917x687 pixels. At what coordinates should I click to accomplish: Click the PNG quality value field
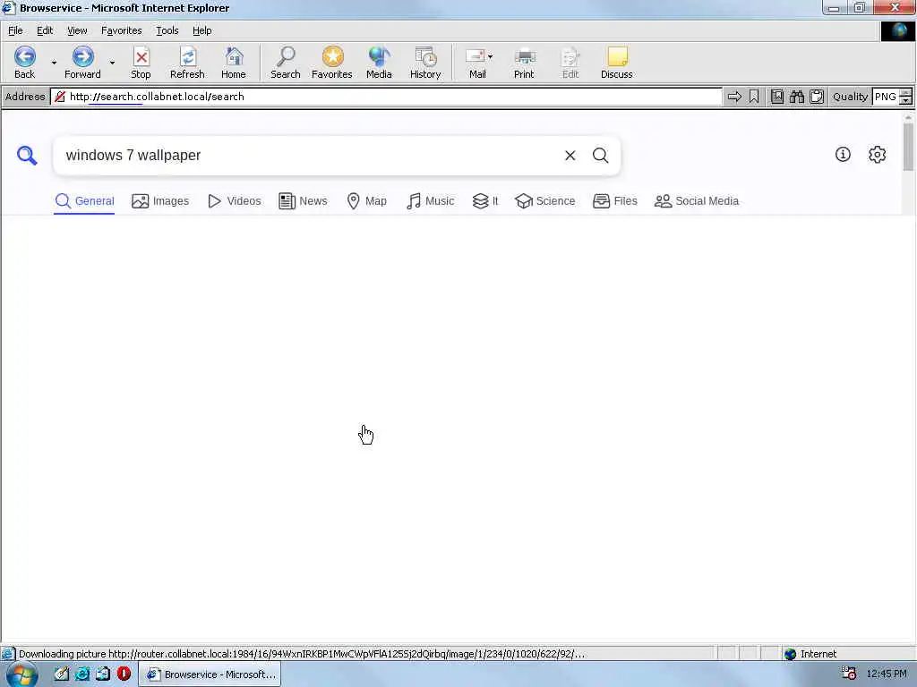tap(886, 97)
